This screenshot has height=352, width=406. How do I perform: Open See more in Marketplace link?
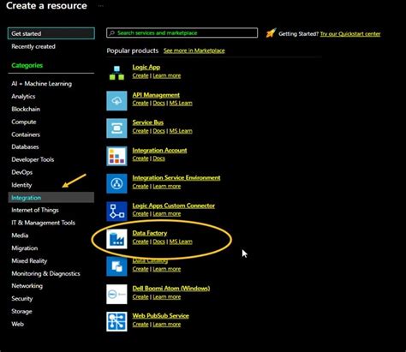point(194,51)
